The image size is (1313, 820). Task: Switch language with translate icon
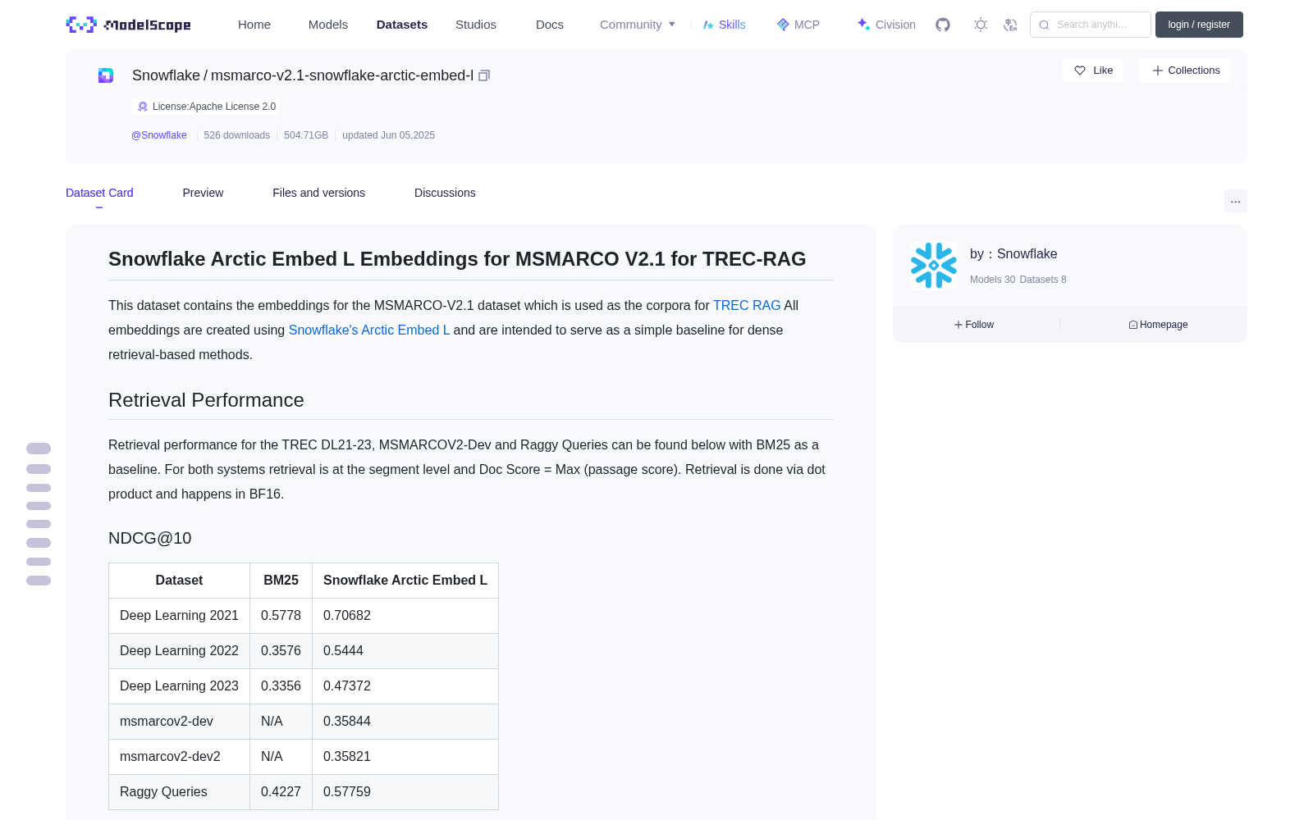click(x=1010, y=25)
